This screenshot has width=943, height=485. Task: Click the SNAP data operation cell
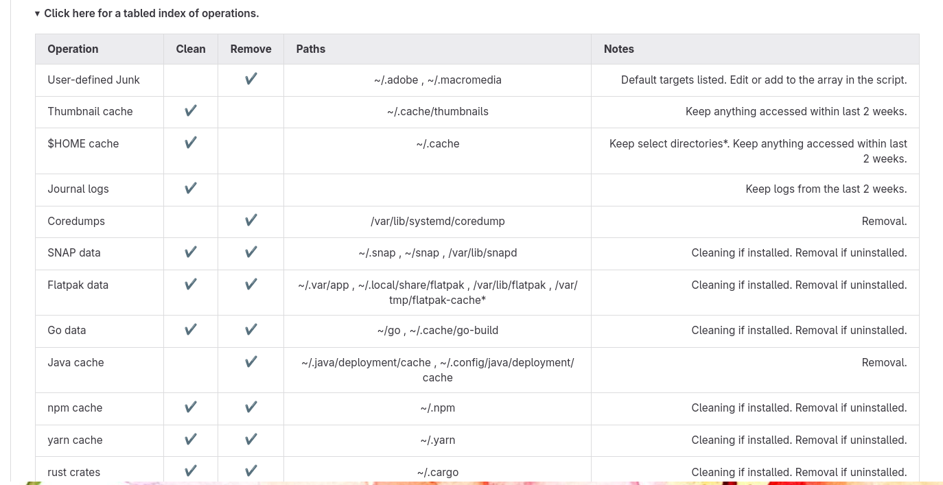(x=100, y=254)
